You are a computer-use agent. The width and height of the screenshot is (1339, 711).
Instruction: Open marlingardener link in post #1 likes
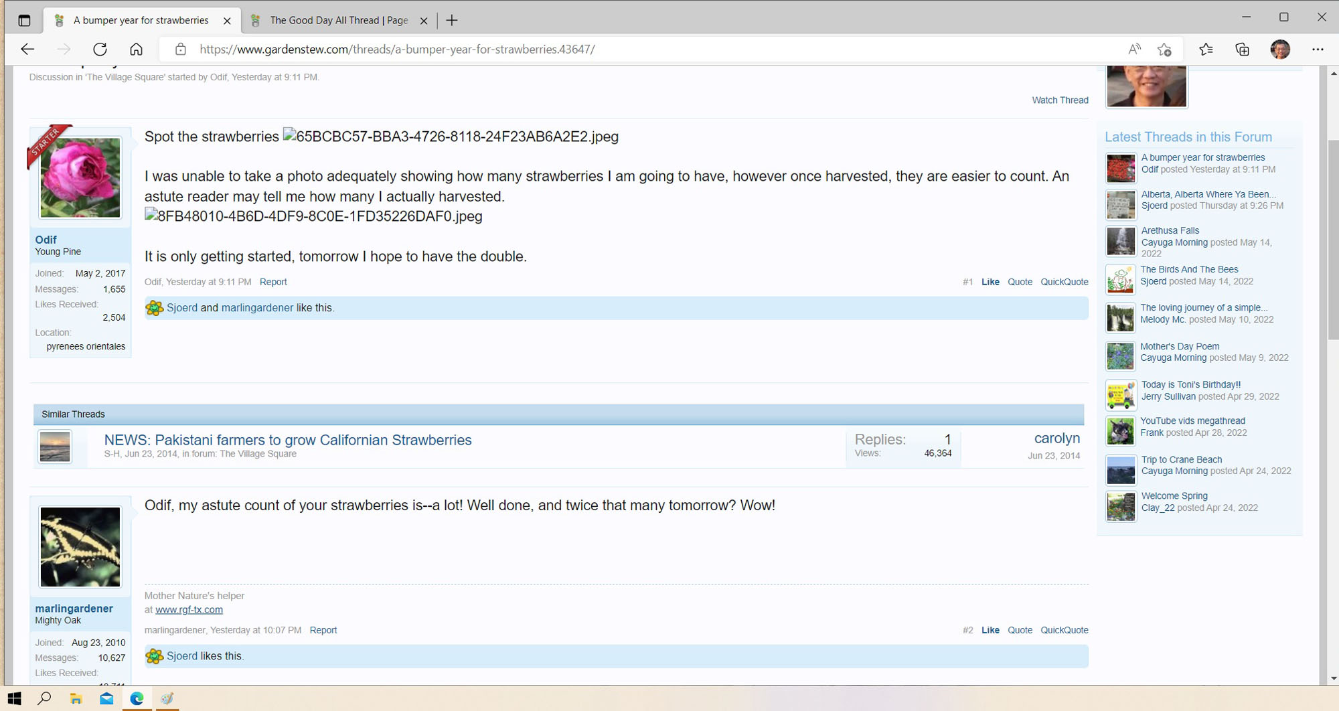point(257,307)
